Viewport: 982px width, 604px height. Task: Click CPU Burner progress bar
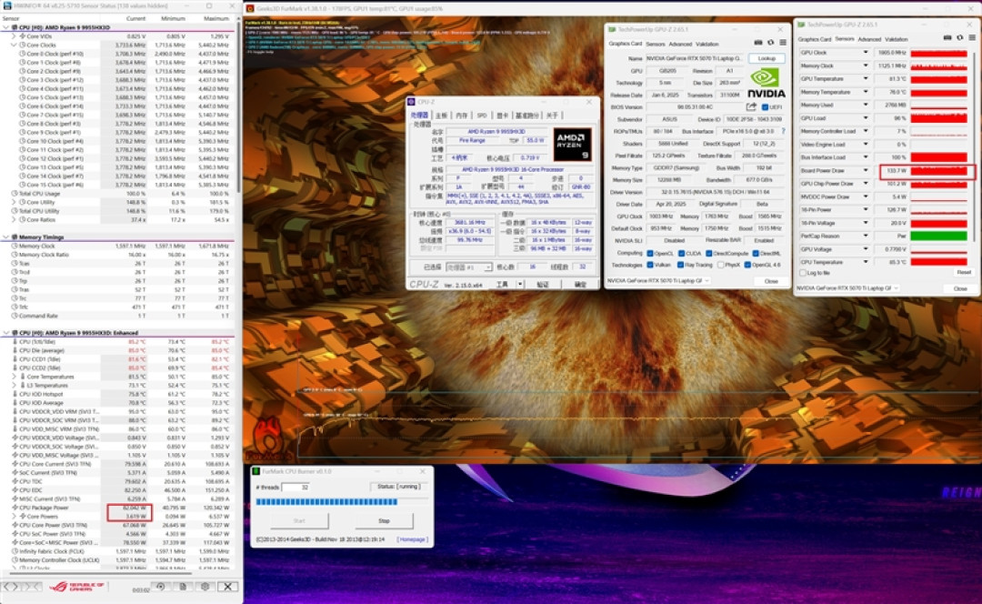(343, 502)
